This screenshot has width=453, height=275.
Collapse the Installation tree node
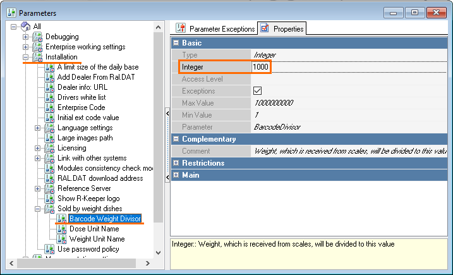(x=26, y=57)
